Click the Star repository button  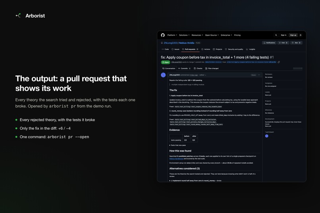point(296,43)
